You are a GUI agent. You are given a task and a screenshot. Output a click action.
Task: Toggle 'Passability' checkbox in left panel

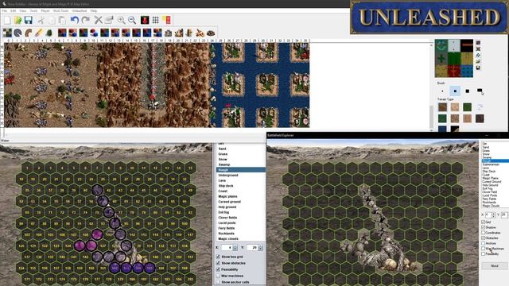click(x=218, y=269)
